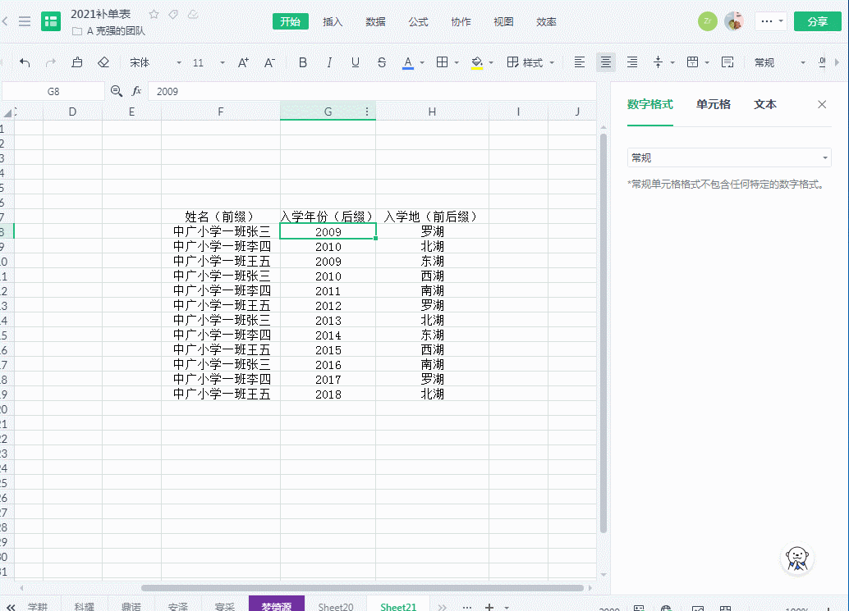Open merge cells dropdown arrow
This screenshot has height=611, width=849.
(x=707, y=62)
